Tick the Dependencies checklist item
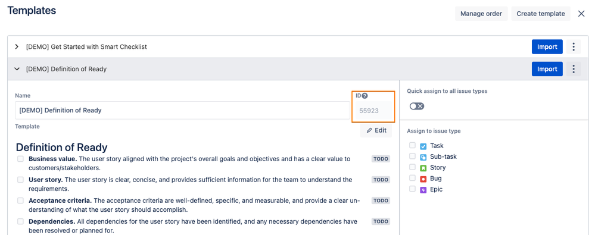 tap(20, 221)
